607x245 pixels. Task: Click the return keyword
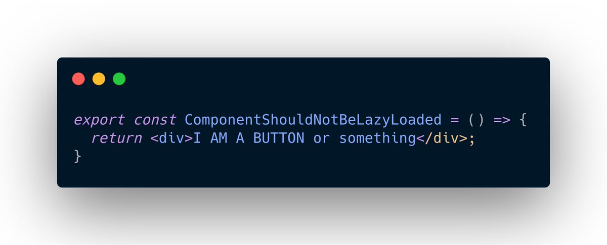(116, 138)
